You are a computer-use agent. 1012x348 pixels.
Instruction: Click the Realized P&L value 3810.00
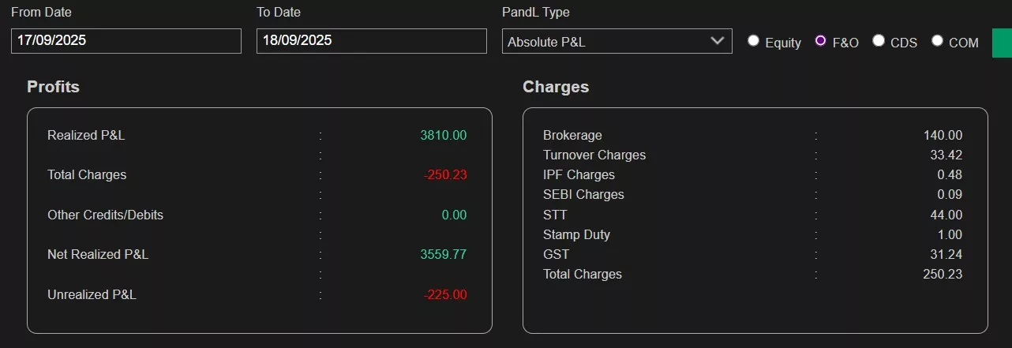pos(443,136)
